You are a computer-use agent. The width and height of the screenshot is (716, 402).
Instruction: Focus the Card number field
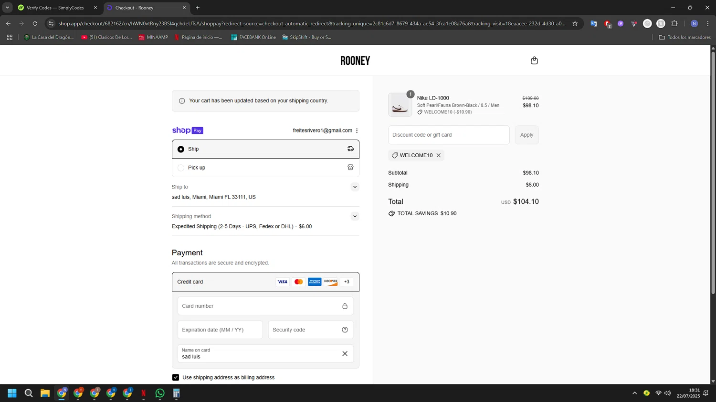click(265, 306)
